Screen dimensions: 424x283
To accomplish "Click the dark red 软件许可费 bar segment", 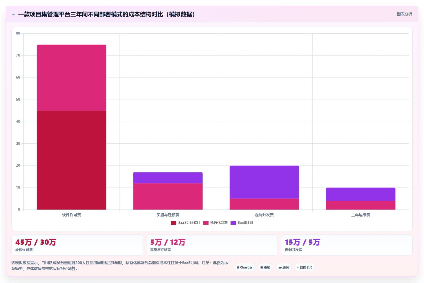I will [71, 160].
